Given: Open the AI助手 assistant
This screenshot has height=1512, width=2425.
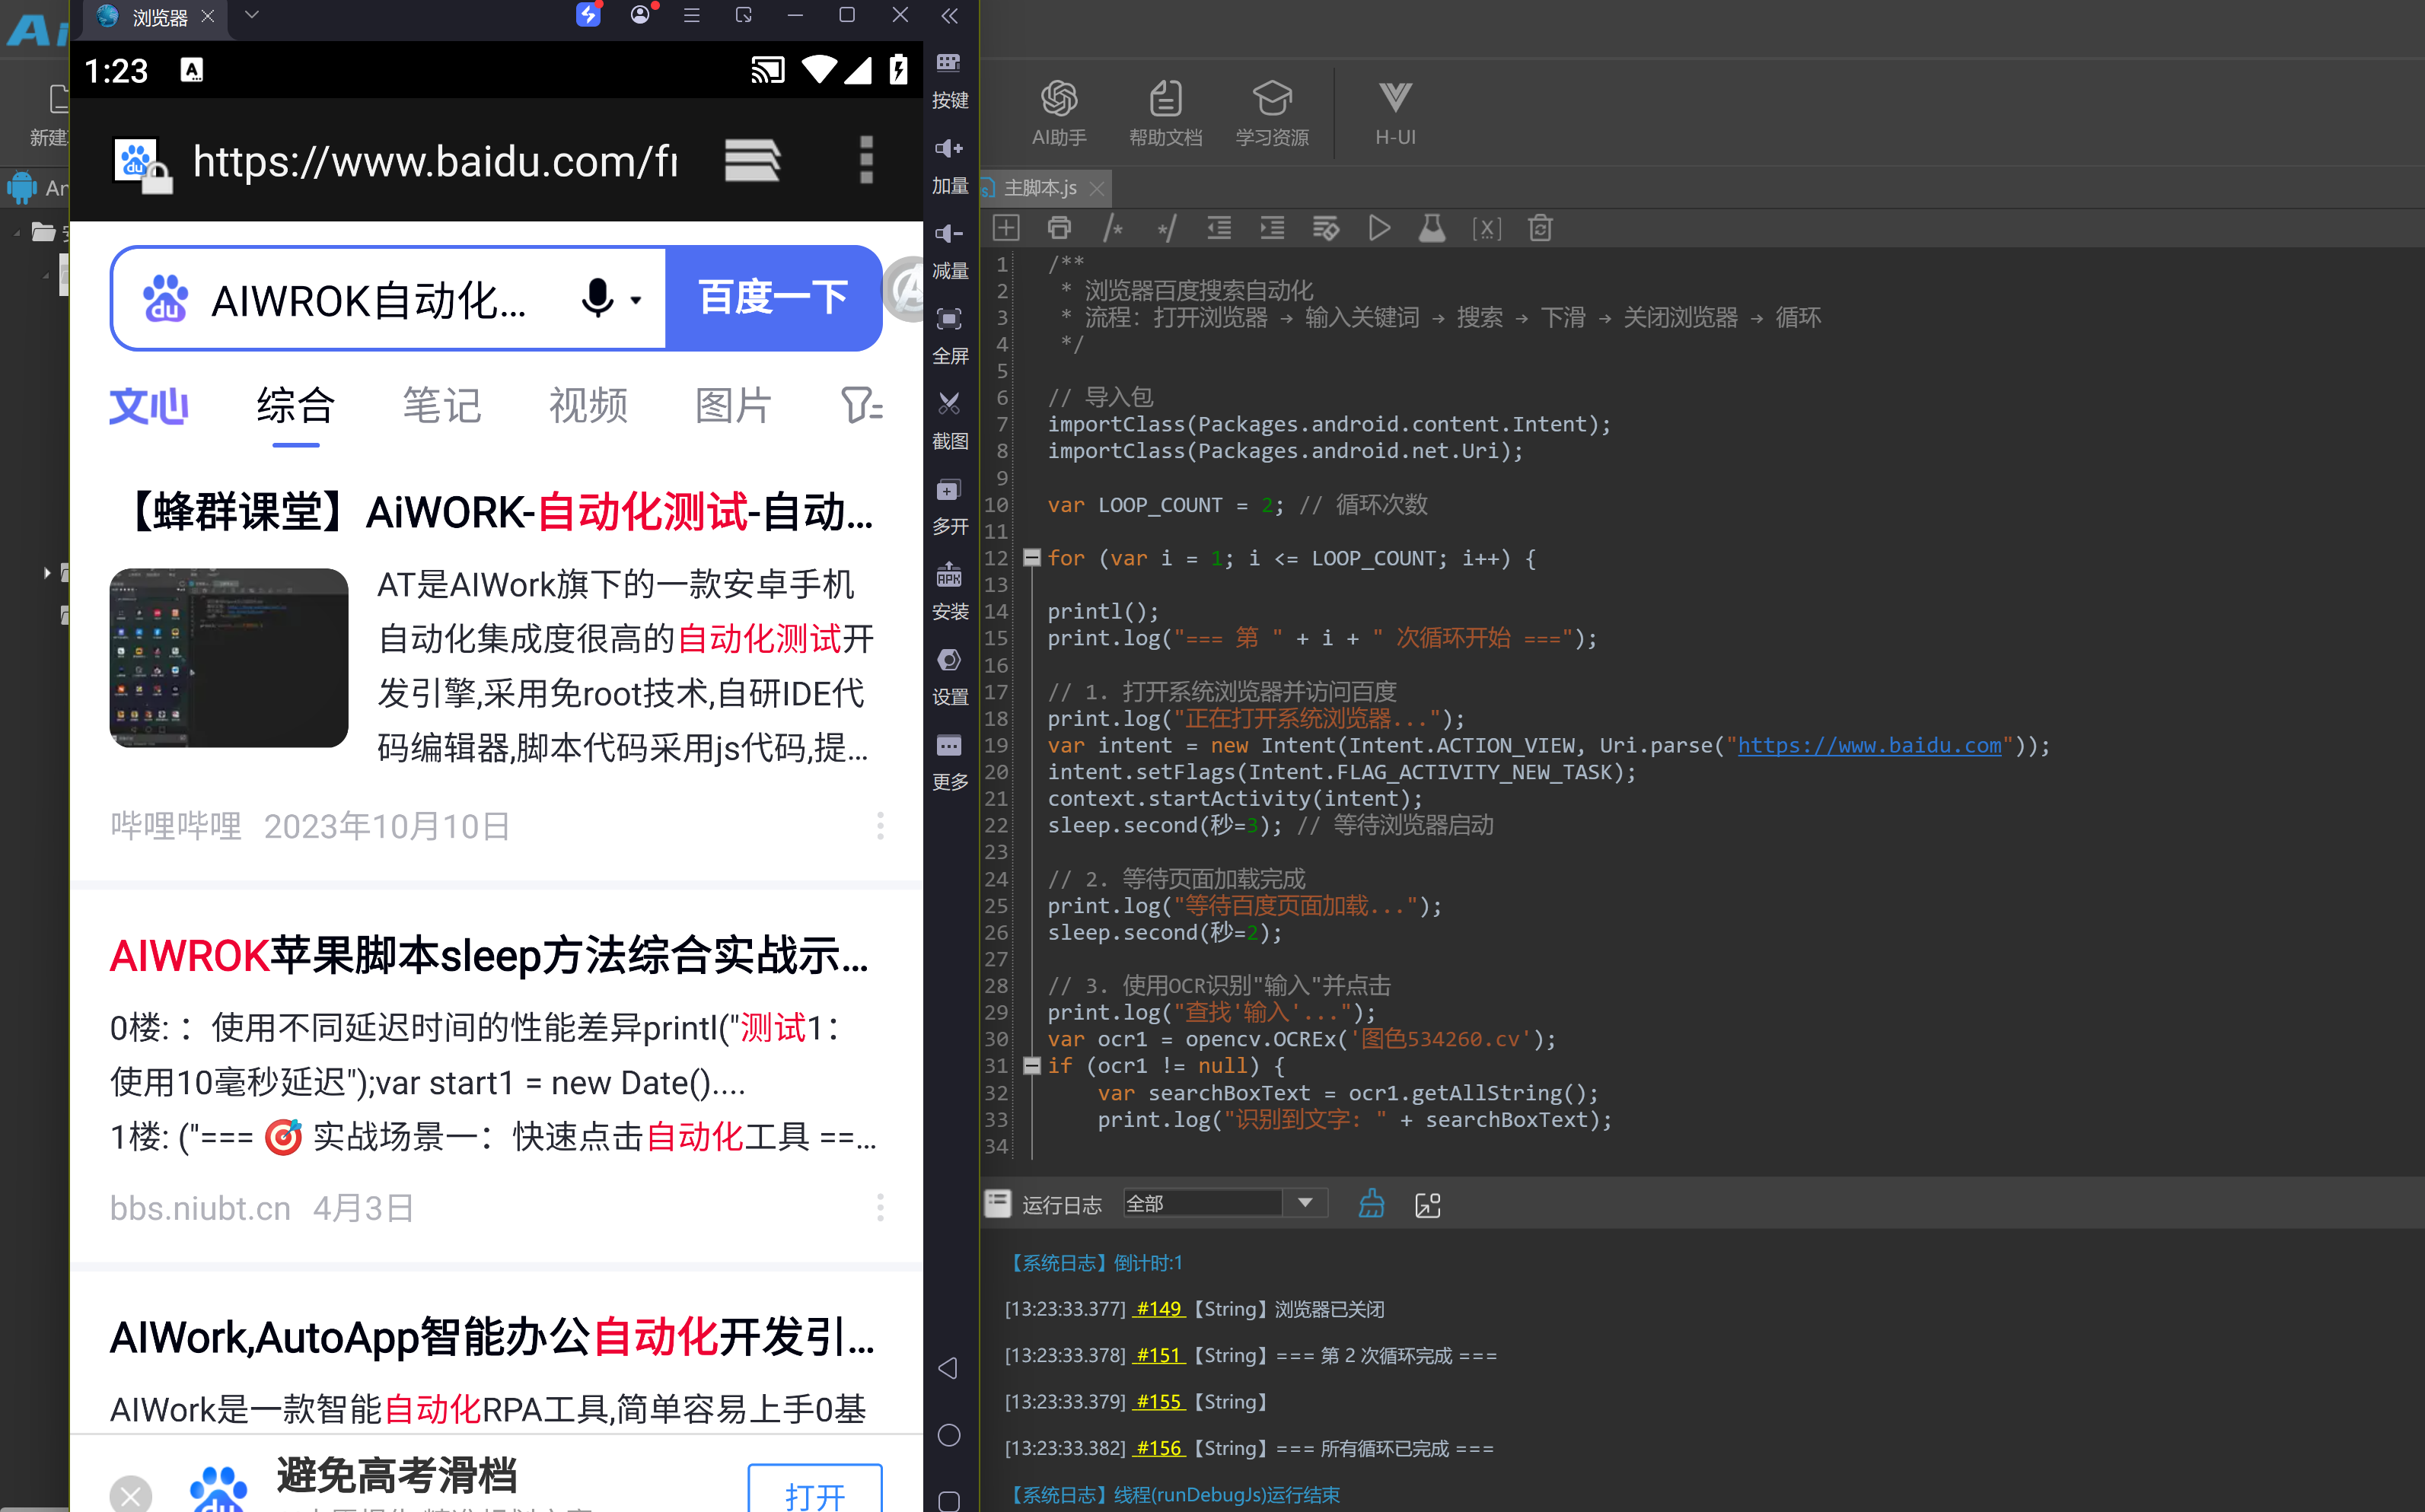Looking at the screenshot, I should pos(1059,113).
